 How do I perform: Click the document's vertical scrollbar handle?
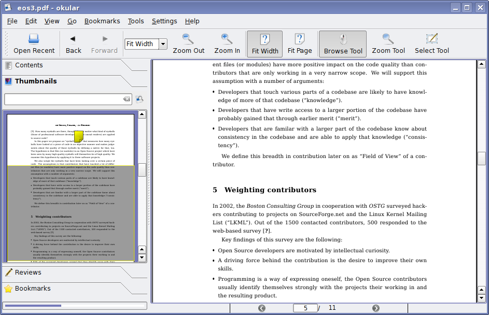(x=481, y=159)
